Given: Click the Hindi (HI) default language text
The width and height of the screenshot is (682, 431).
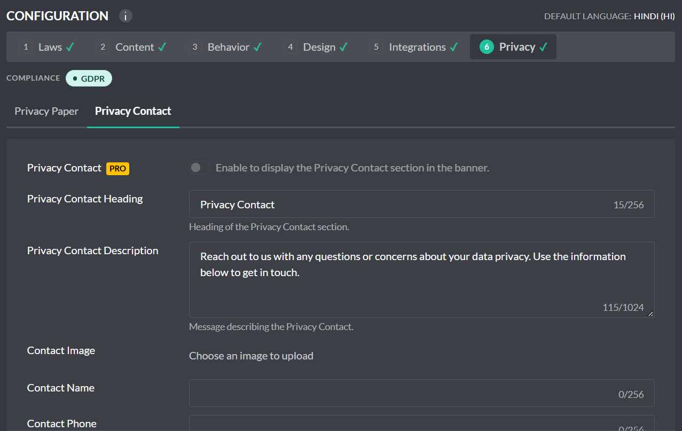Looking at the screenshot, I should coord(654,17).
